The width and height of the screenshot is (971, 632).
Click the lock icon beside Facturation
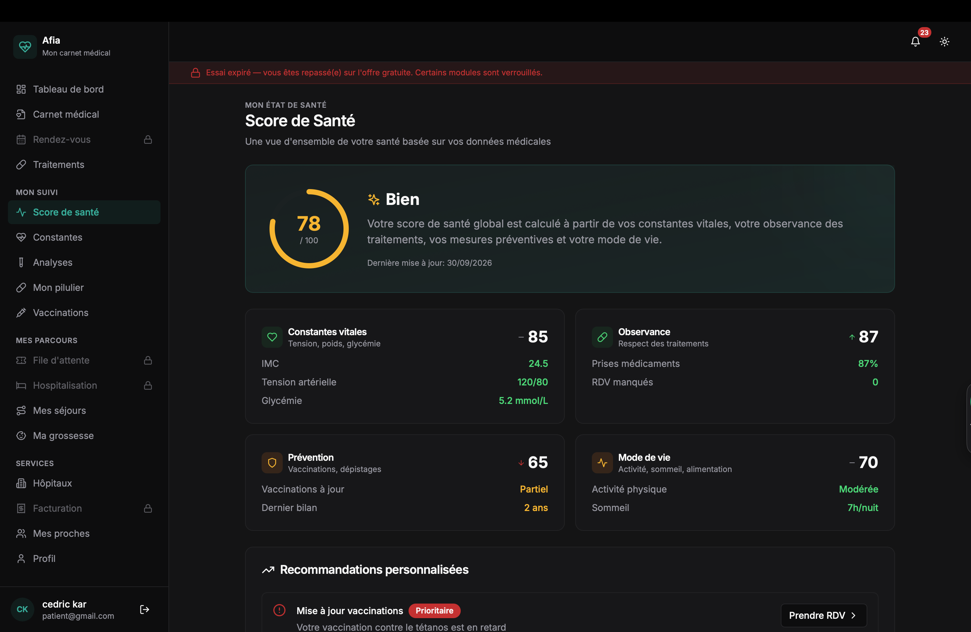[x=148, y=508]
